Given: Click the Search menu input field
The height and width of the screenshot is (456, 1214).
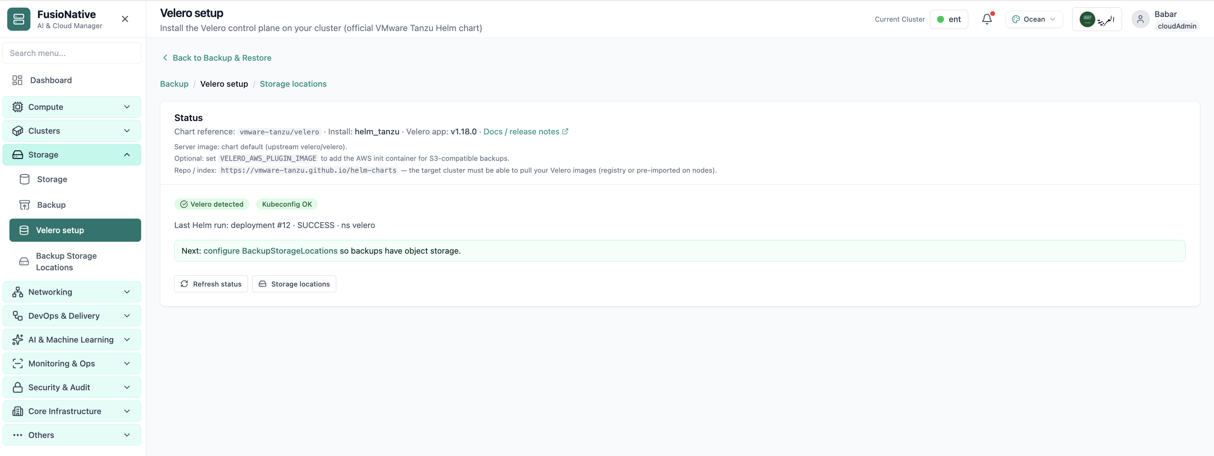Looking at the screenshot, I should tap(72, 53).
